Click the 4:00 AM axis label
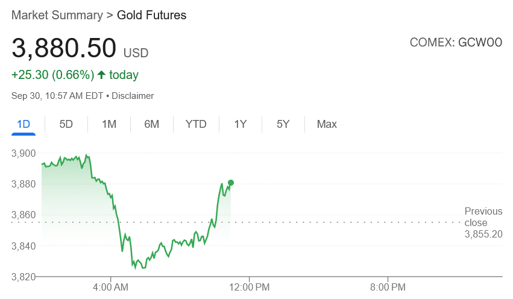513x299 pixels. tap(111, 286)
